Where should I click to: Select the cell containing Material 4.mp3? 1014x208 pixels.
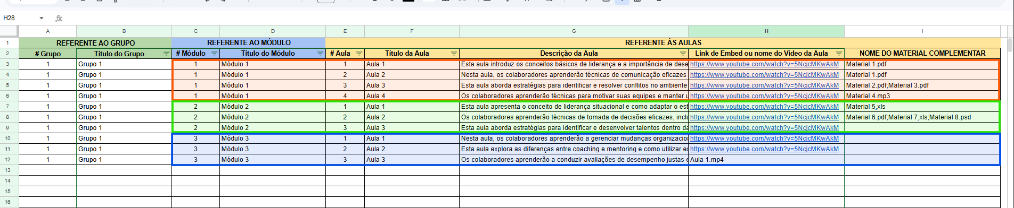click(922, 96)
